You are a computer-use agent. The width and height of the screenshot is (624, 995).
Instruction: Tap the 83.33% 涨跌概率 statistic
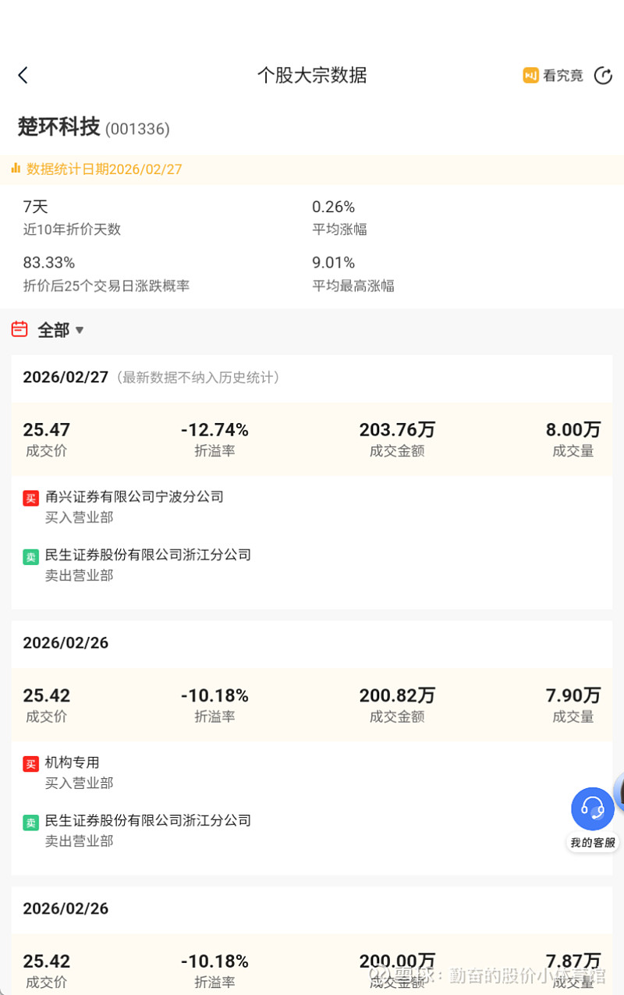[49, 262]
